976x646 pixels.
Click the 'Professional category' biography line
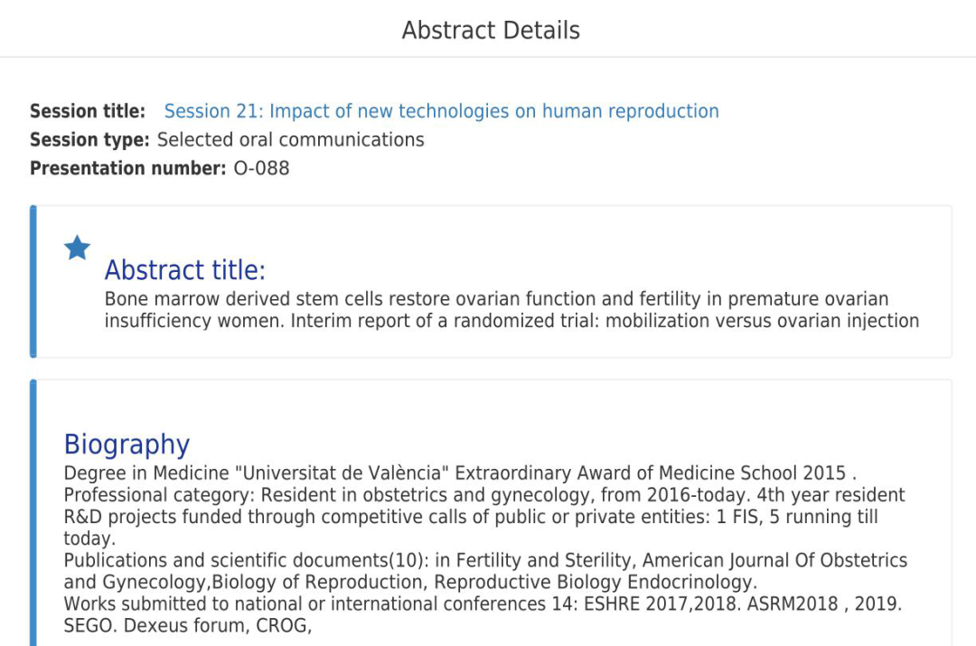tap(483, 495)
